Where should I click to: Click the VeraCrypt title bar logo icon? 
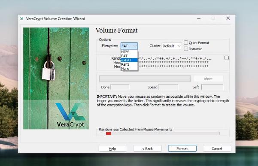point(21,18)
